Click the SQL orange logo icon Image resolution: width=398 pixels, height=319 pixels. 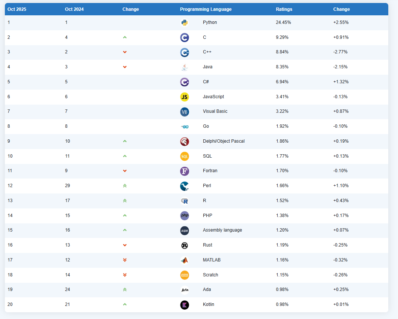(x=184, y=157)
